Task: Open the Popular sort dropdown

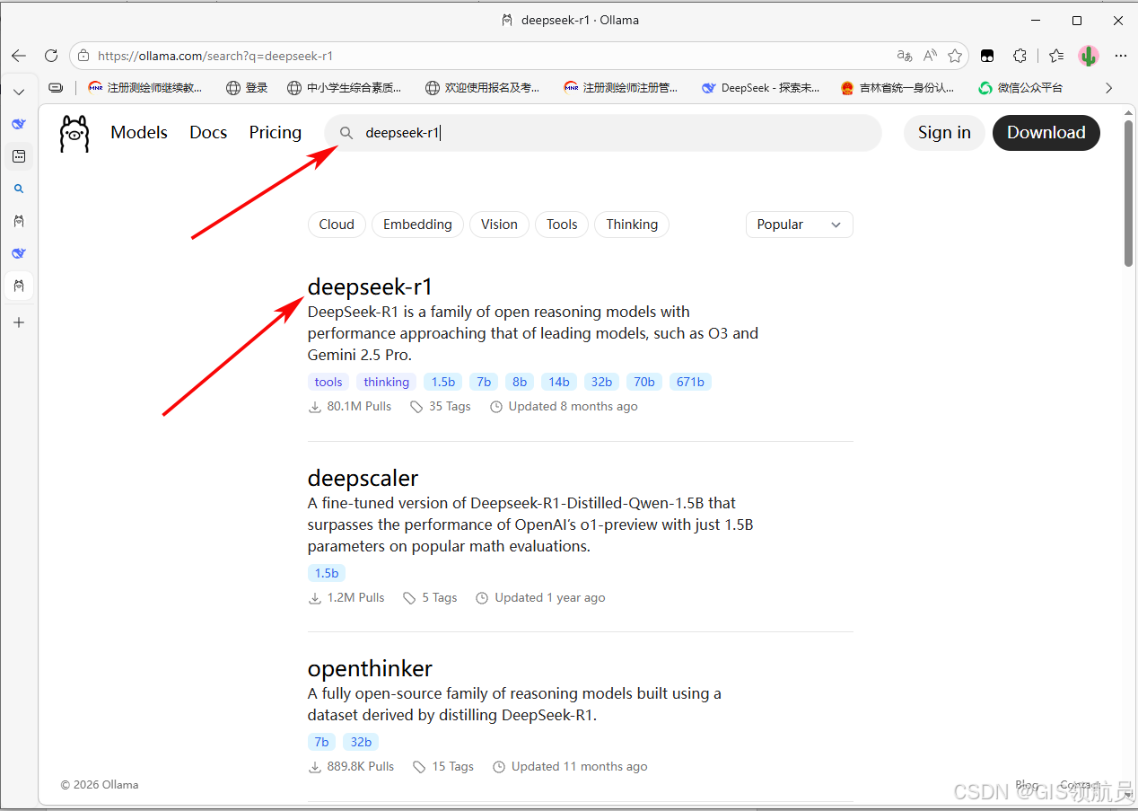Action: [799, 225]
